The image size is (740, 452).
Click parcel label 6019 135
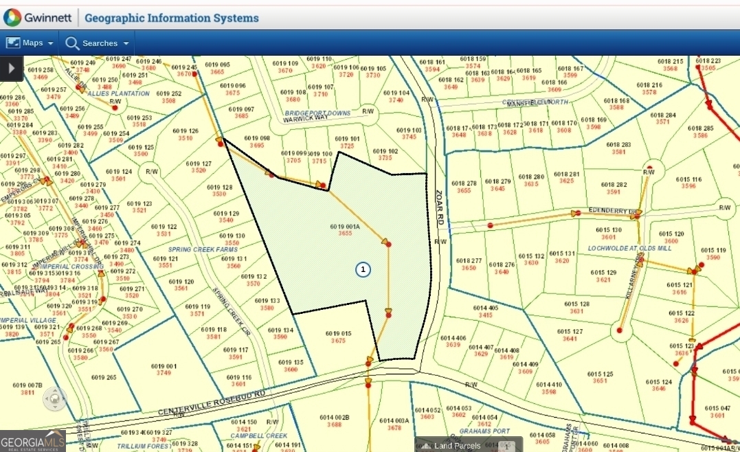click(x=291, y=362)
